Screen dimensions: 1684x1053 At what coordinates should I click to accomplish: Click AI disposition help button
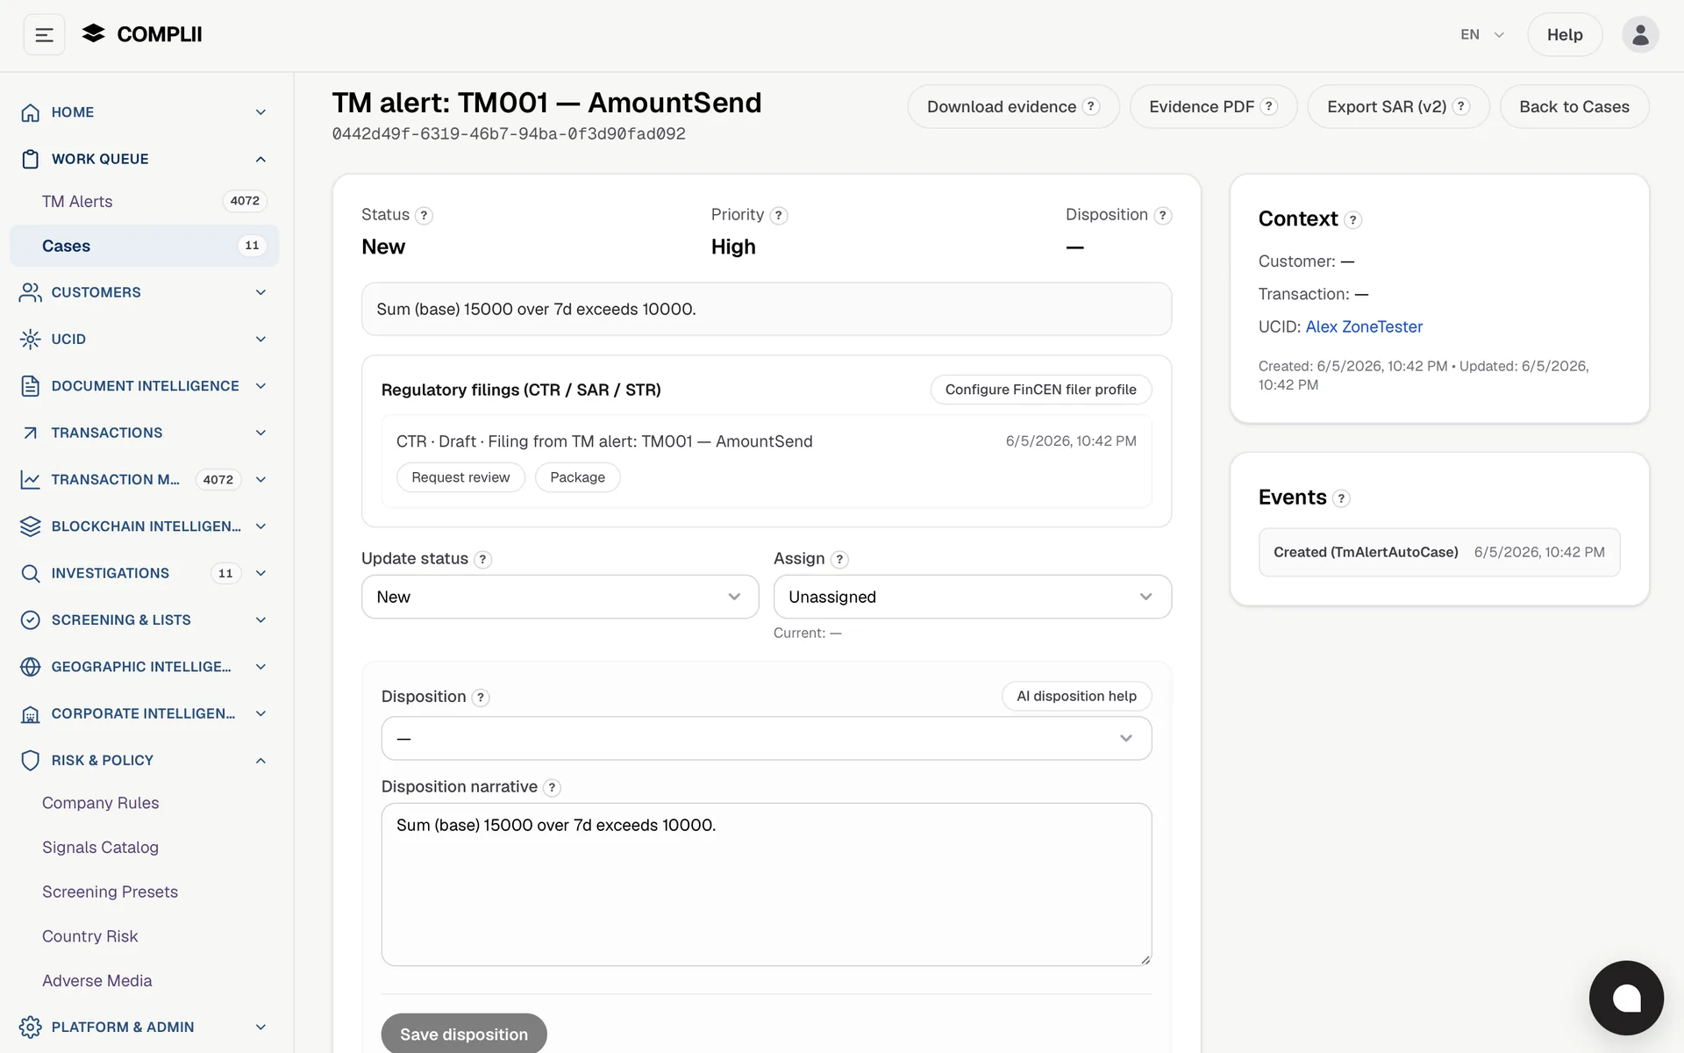[x=1076, y=696]
